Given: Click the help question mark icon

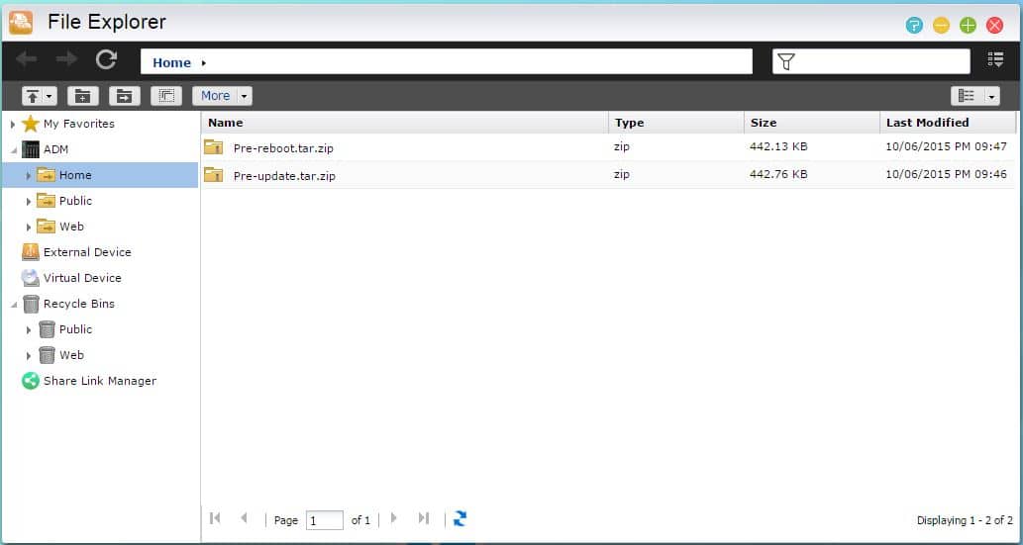Looking at the screenshot, I should [914, 25].
